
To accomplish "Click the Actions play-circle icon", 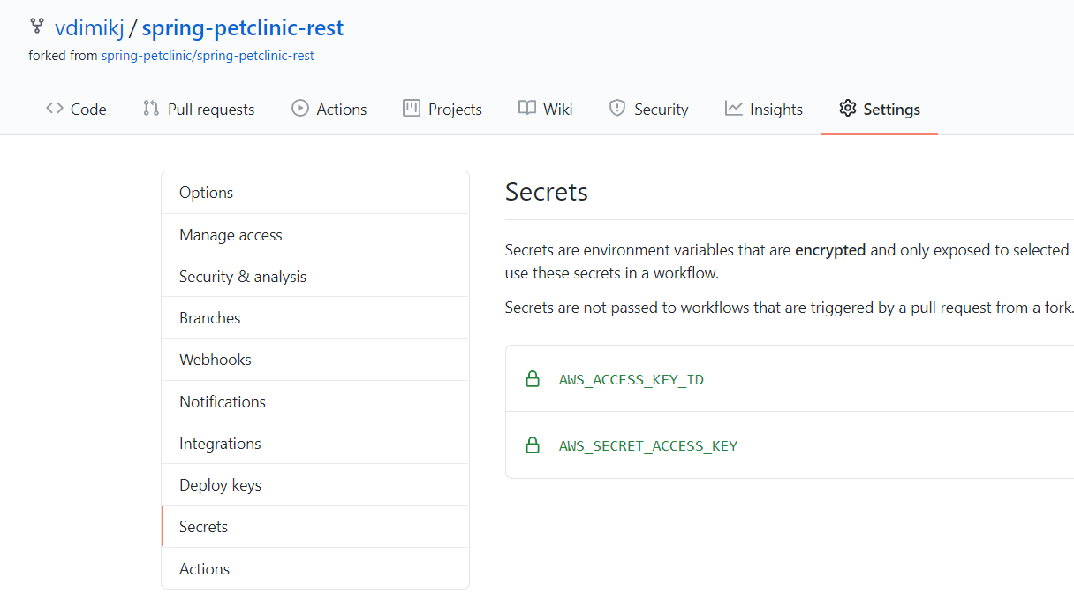I will [300, 109].
